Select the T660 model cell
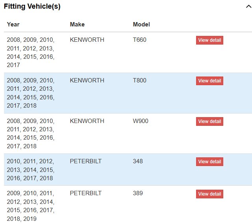252x224 pixels. pyautogui.click(x=139, y=40)
